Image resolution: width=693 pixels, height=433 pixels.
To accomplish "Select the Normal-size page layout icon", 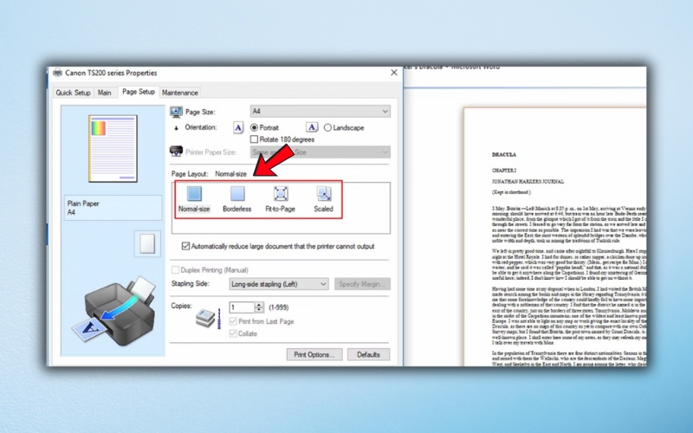I will [194, 193].
